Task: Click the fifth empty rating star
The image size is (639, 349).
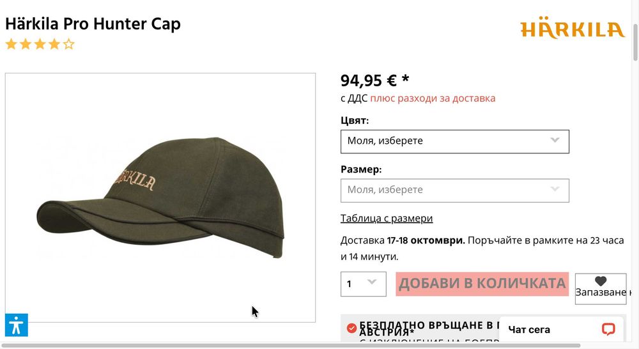Action: click(69, 44)
